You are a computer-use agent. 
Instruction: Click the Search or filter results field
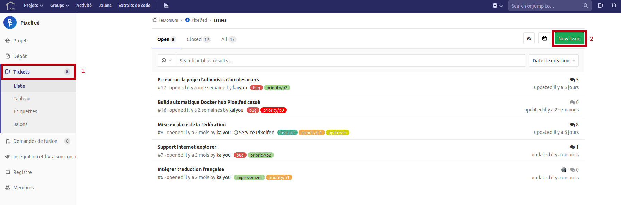(350, 61)
